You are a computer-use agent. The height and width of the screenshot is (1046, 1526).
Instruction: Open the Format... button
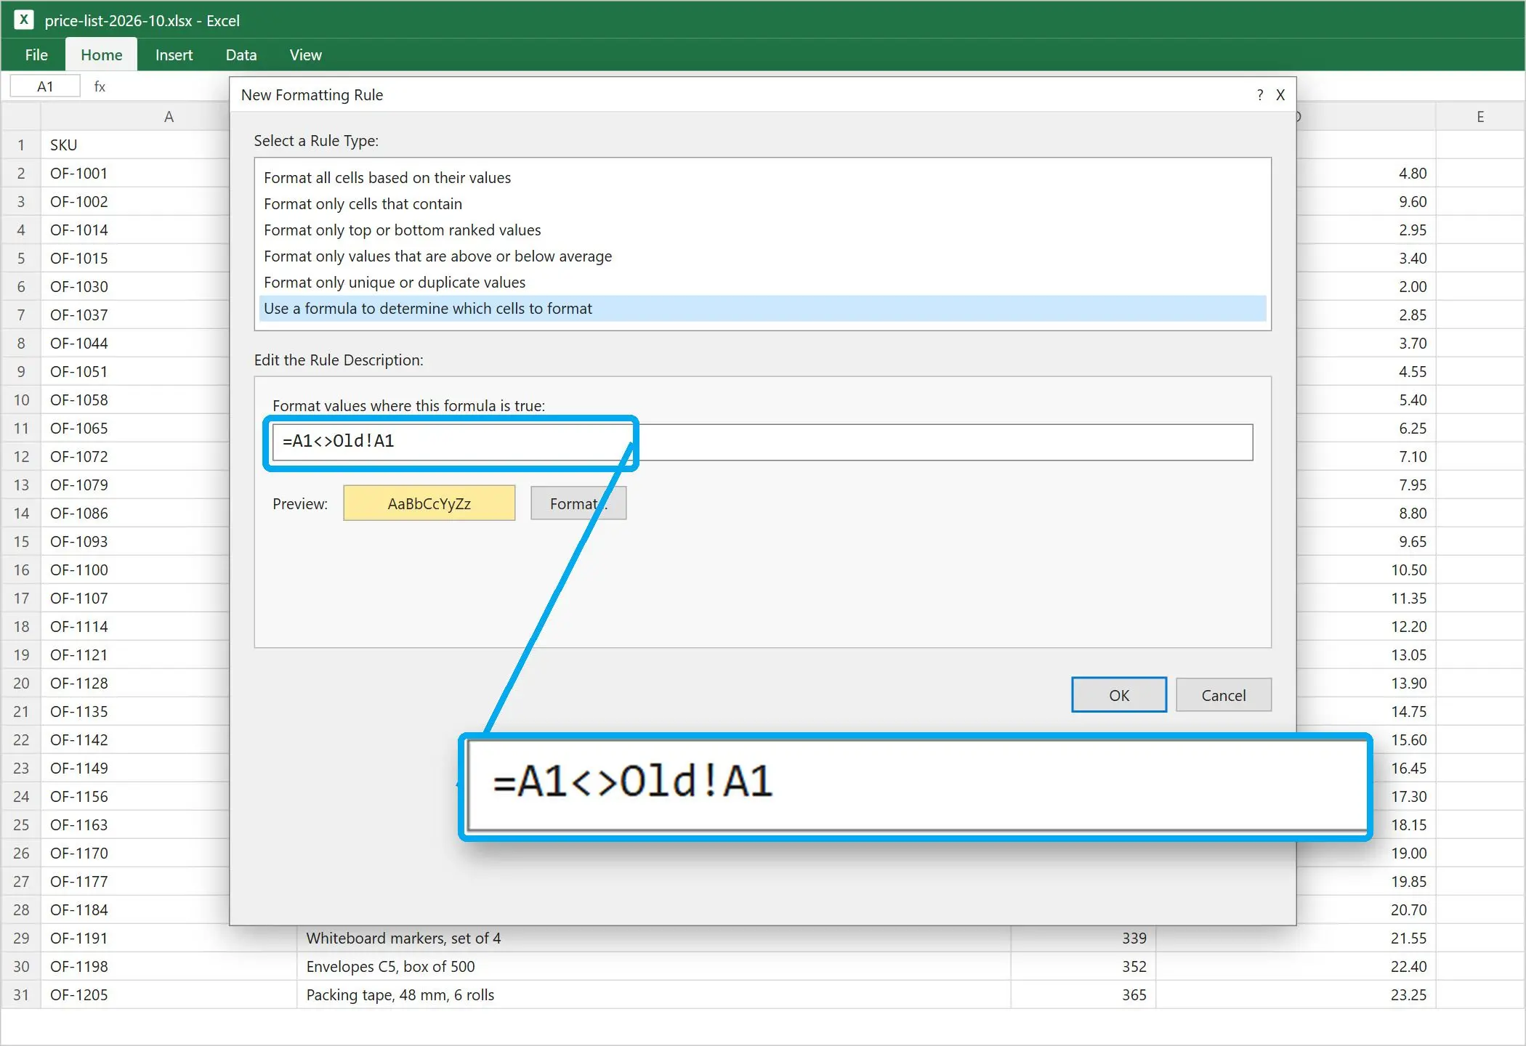pos(578,503)
